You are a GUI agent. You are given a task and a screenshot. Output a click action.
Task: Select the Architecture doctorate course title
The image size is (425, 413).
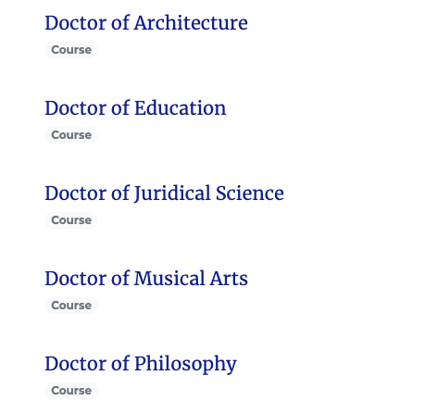pos(146,23)
